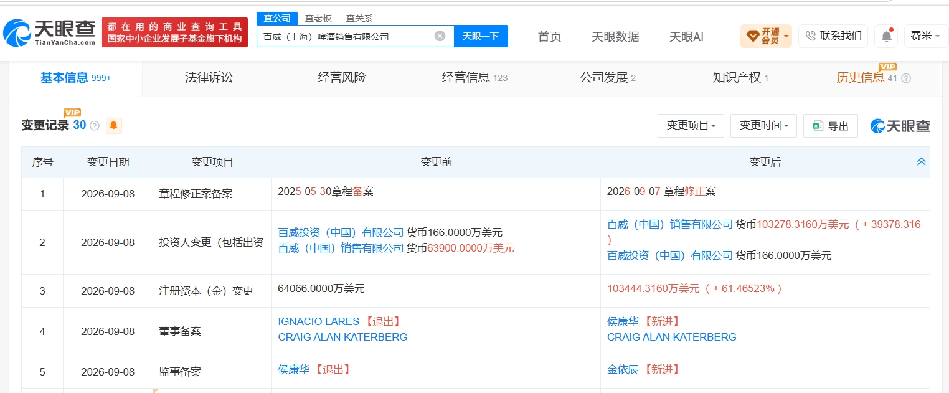Viewport: 949px width, 393px height.
Task: Click 变更日期 column header
Action: coord(108,162)
